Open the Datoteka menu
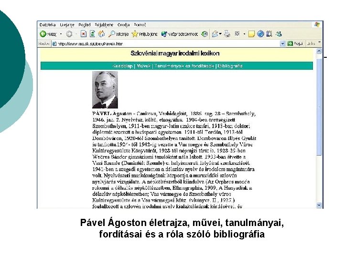The width and height of the screenshot is (344, 258). point(47,25)
